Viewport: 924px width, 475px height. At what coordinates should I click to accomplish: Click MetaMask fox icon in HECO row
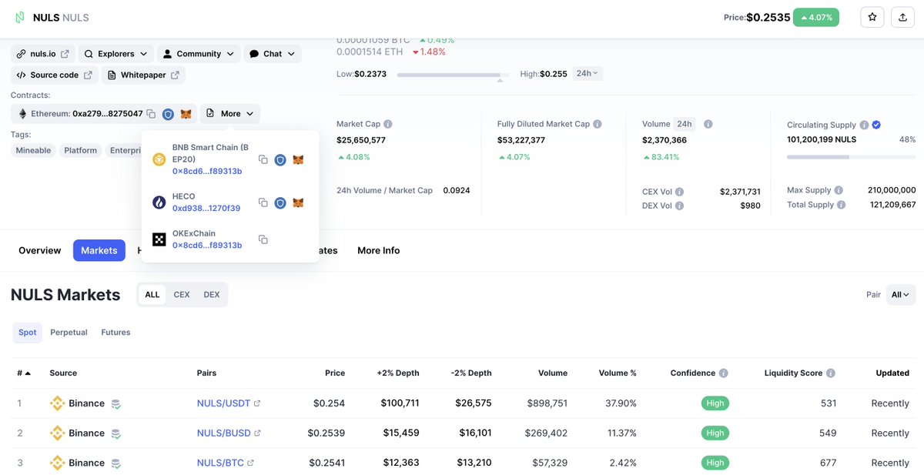pyautogui.click(x=298, y=203)
